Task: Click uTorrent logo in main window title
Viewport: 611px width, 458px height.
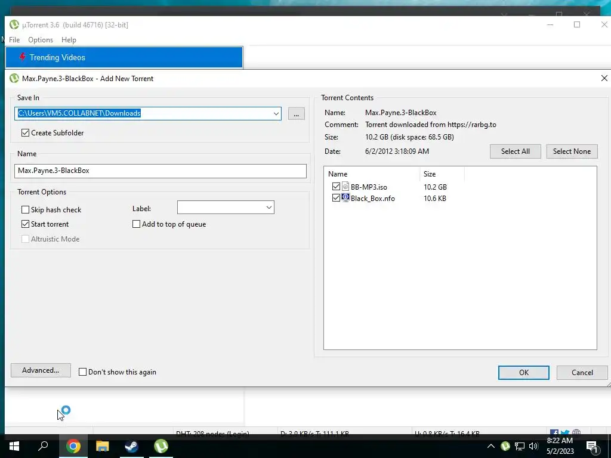Action: pos(14,24)
